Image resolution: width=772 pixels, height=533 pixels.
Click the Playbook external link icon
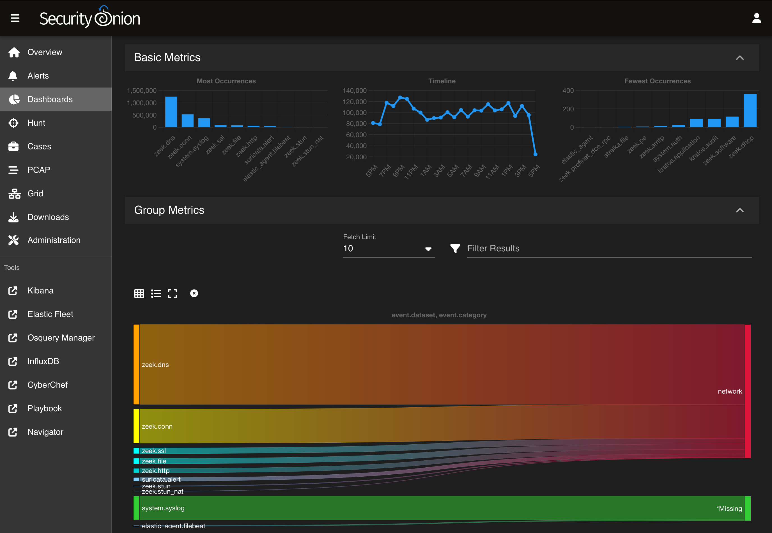(x=13, y=408)
